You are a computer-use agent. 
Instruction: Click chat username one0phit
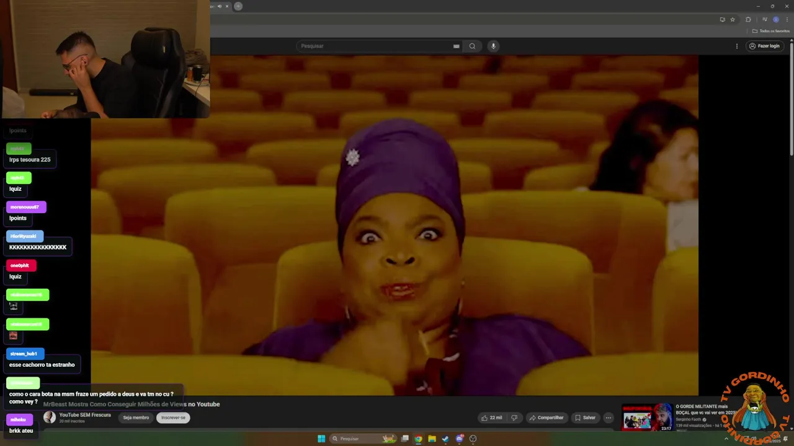click(20, 266)
